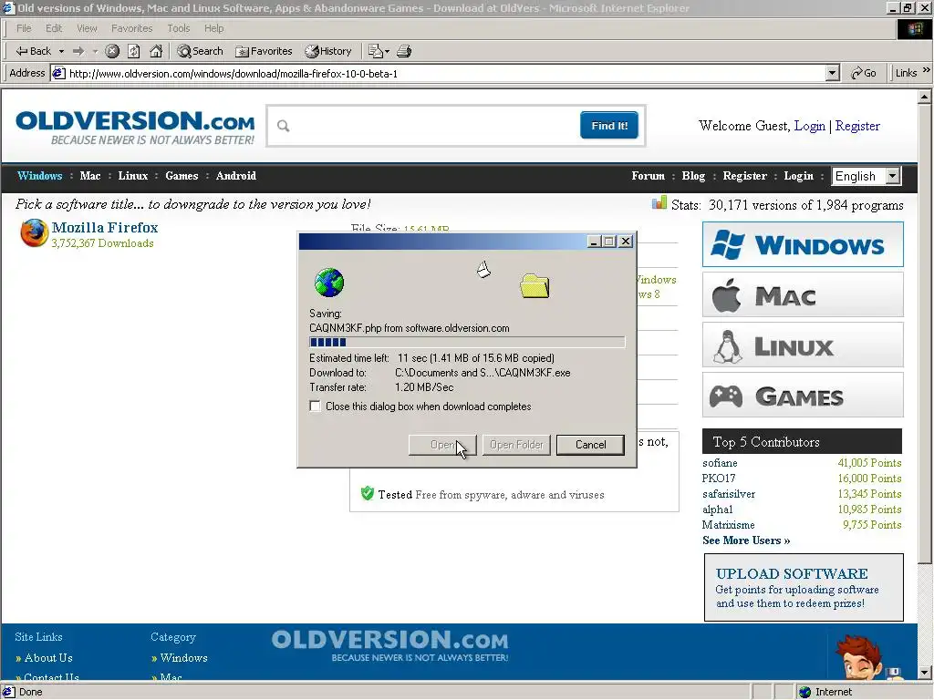
Task: Click the page scrollbar down arrow
Action: [925, 673]
